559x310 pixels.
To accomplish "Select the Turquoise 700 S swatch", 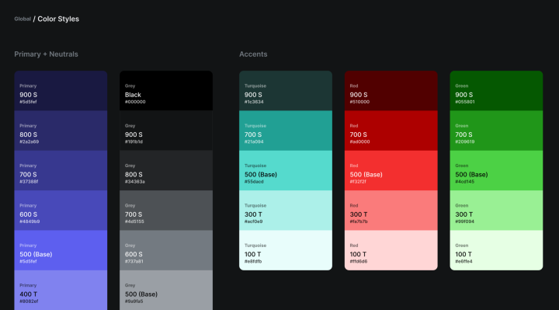I will point(286,131).
